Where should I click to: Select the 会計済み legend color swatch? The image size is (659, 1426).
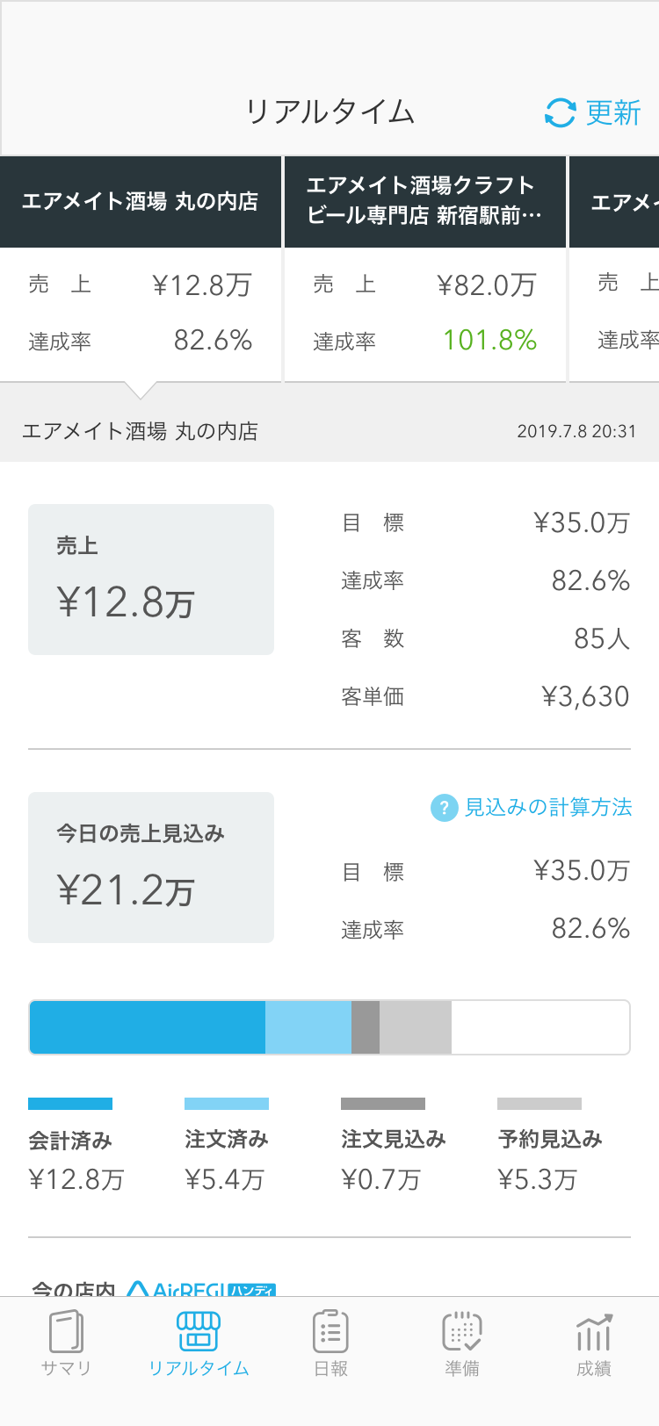pyautogui.click(x=70, y=1104)
